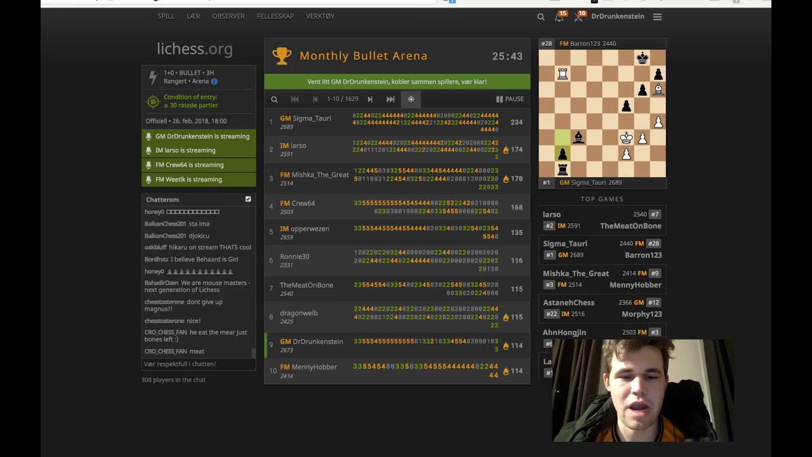The image size is (812, 457).
Task: Open top game Mishka_The_Great vs MennyHobber
Action: point(602,279)
